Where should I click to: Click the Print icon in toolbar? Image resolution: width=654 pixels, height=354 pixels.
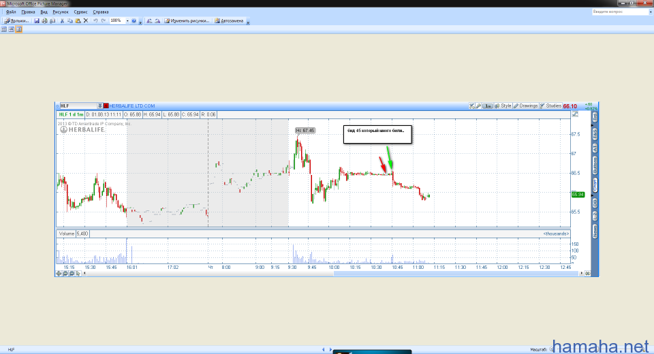coord(45,21)
